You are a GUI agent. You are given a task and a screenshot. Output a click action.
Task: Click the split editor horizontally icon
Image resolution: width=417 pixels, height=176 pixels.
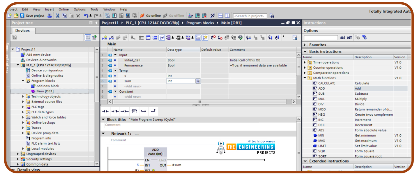click(221, 16)
